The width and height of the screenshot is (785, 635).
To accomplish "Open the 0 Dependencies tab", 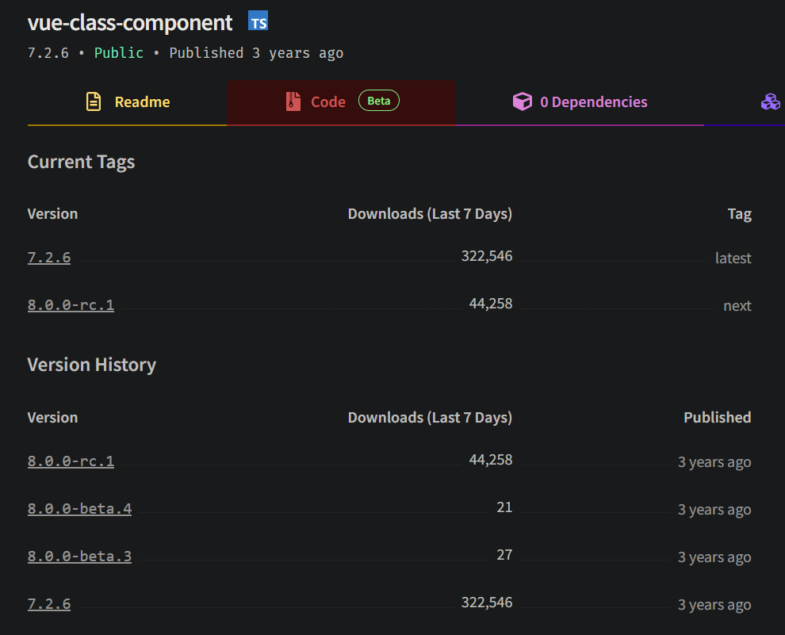I will pyautogui.click(x=580, y=102).
